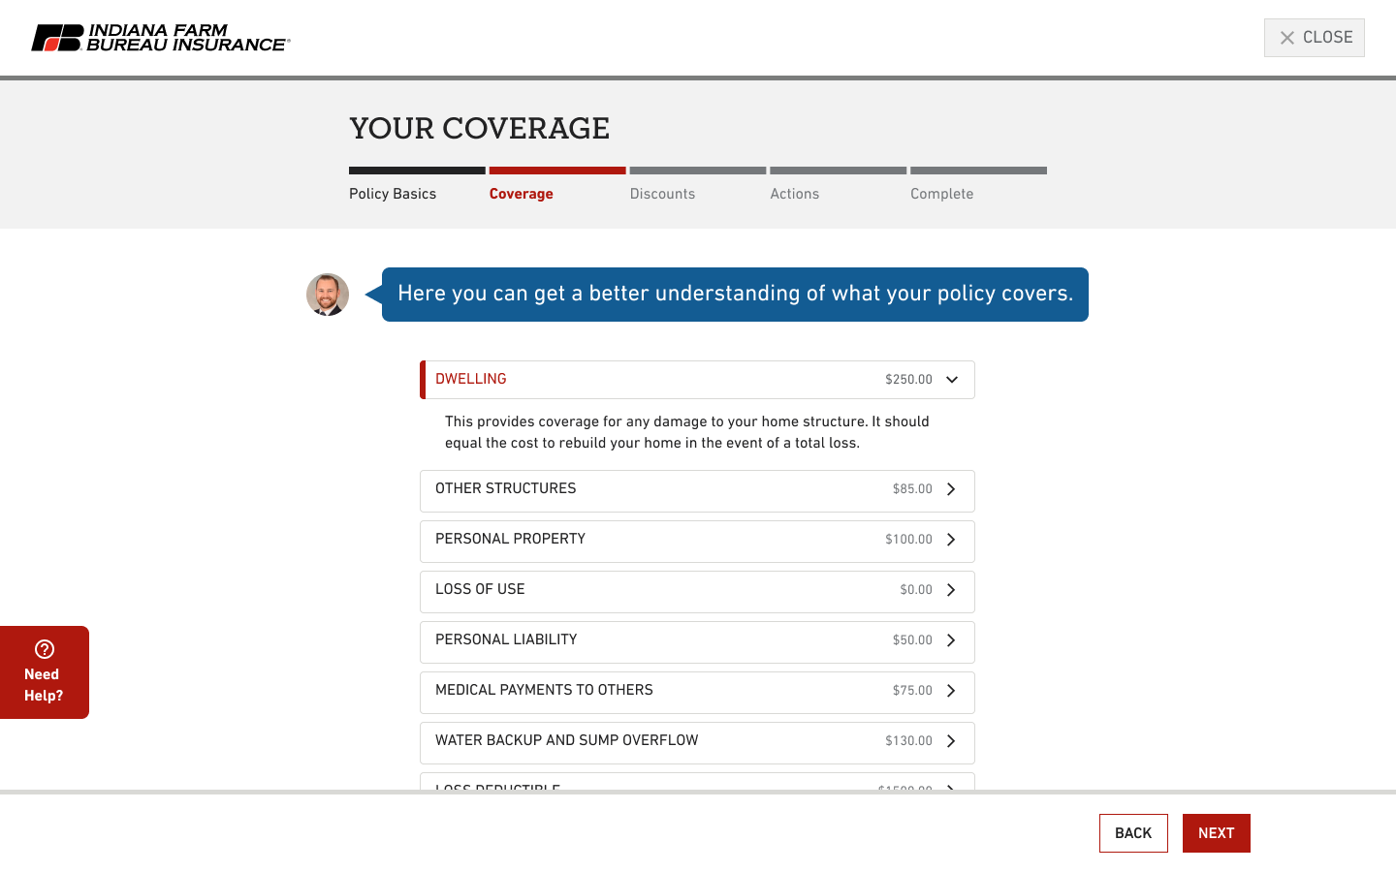The height and width of the screenshot is (872, 1396).
Task: Select the Complete step label
Action: 941,194
